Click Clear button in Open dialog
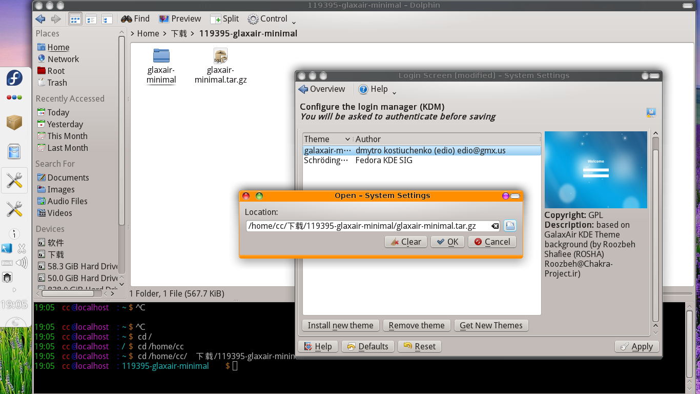 406,242
